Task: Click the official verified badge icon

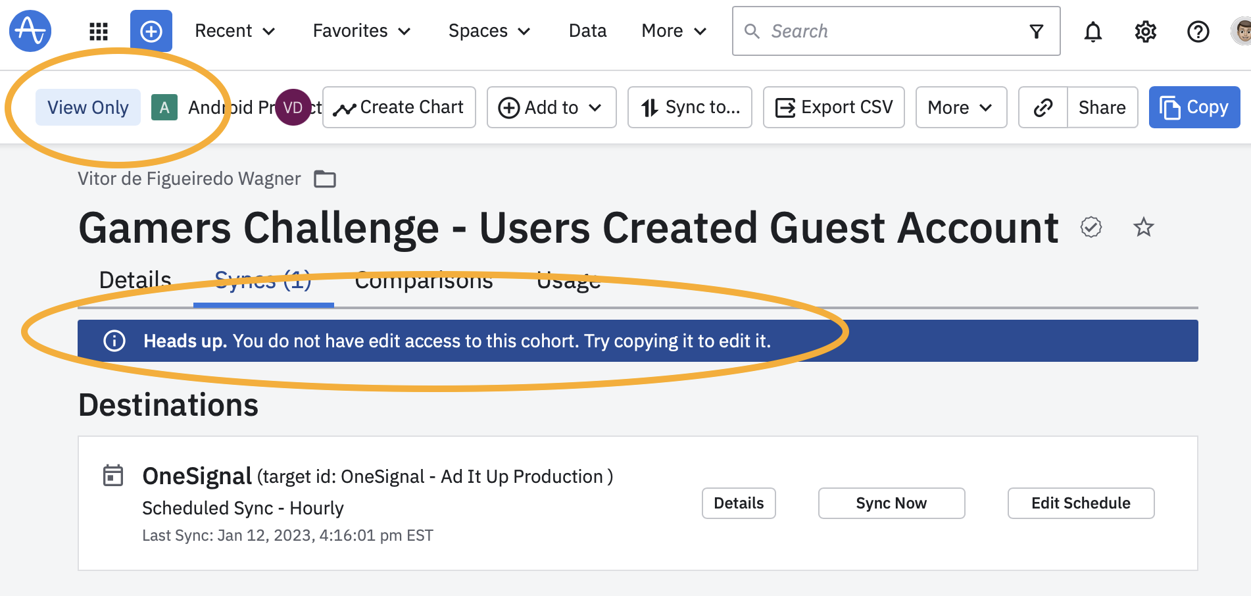Action: coord(1091,228)
